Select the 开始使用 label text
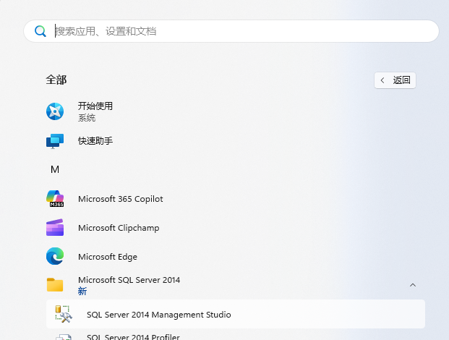Viewport: 449px width, 340px height. [x=95, y=106]
